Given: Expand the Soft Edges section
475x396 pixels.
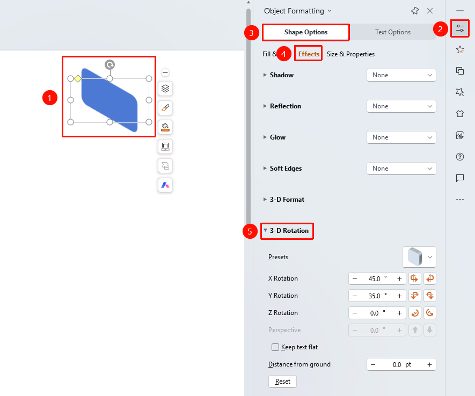Looking at the screenshot, I should click(x=265, y=168).
